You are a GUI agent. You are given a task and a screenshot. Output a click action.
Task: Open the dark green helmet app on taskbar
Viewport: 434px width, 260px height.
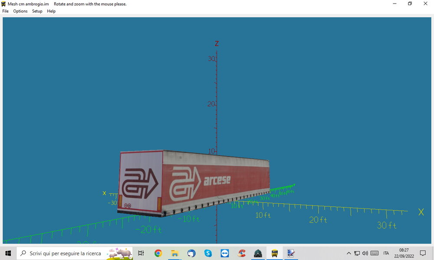pos(258,253)
